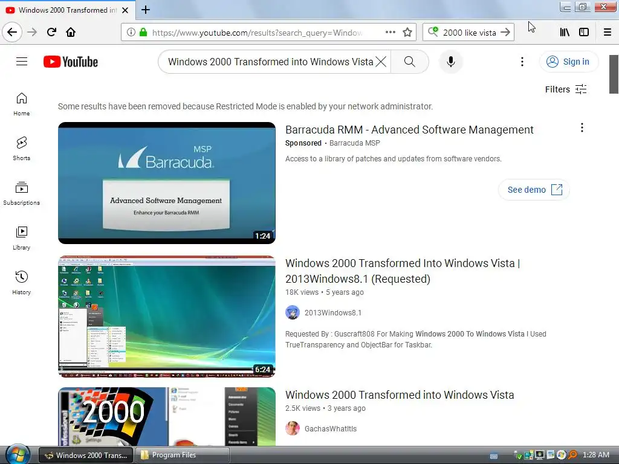Bookmark this page with the star icon
Screen dimensions: 619x464
tap(407, 33)
